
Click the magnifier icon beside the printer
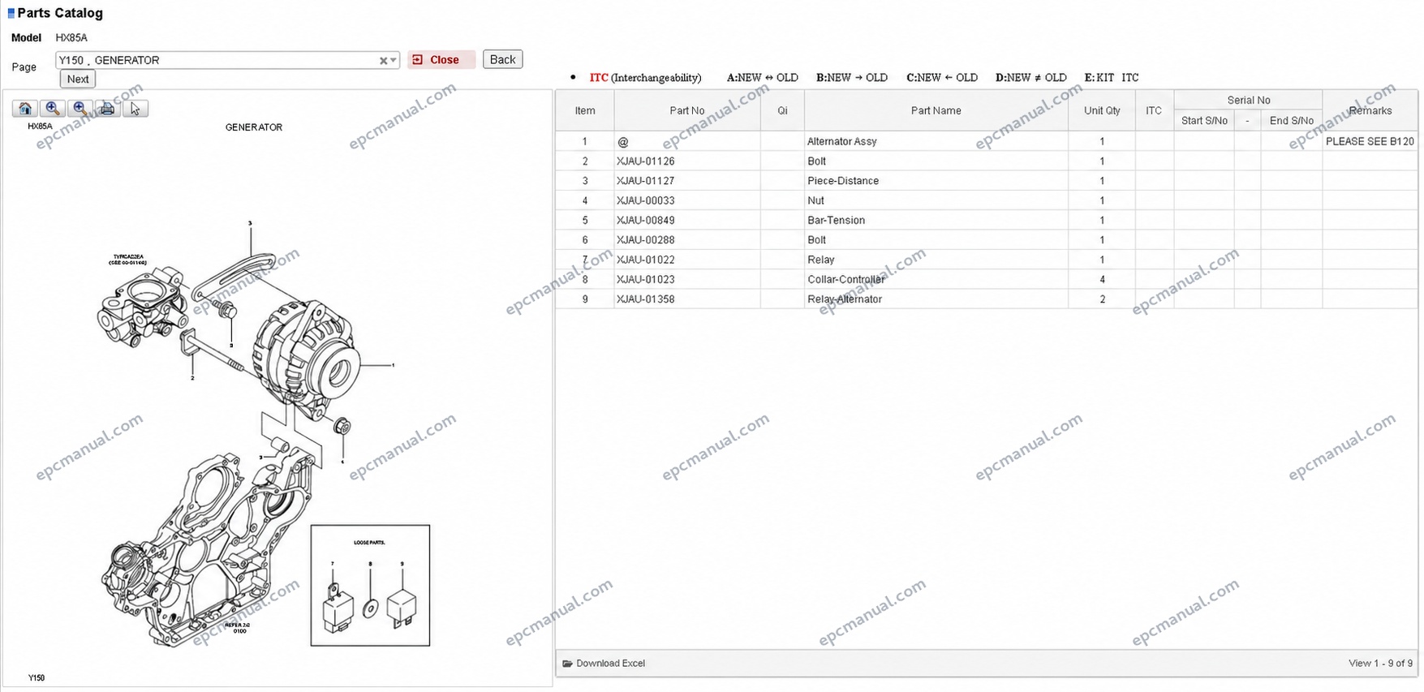[80, 109]
